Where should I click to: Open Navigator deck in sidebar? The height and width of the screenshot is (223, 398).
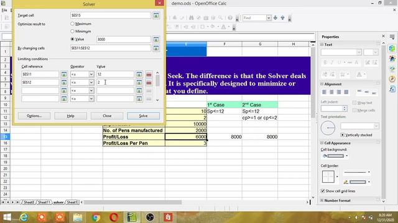click(x=392, y=79)
